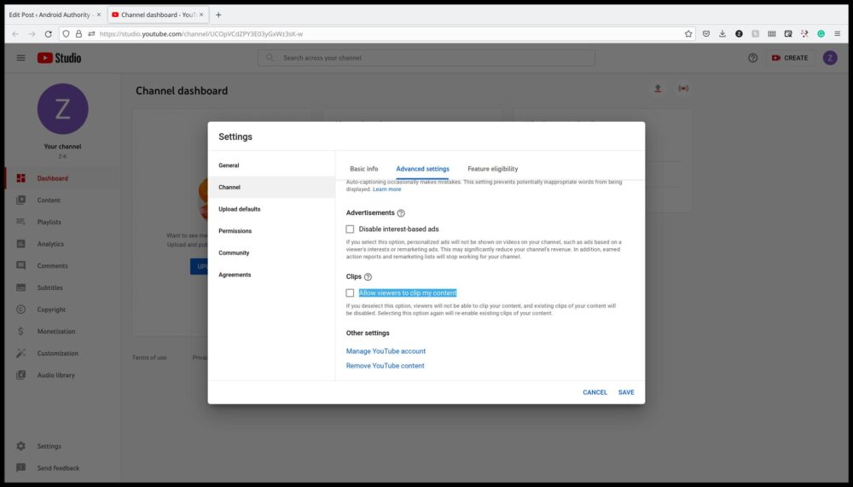Select Channel in Settings sidebar
Viewport: 853px width, 487px height.
tap(271, 187)
